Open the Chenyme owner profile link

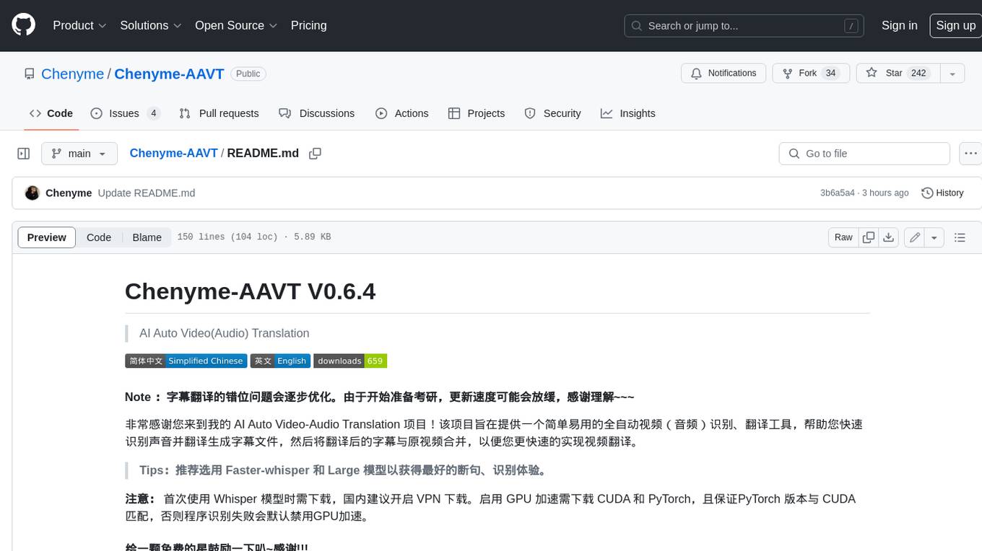pyautogui.click(x=72, y=74)
